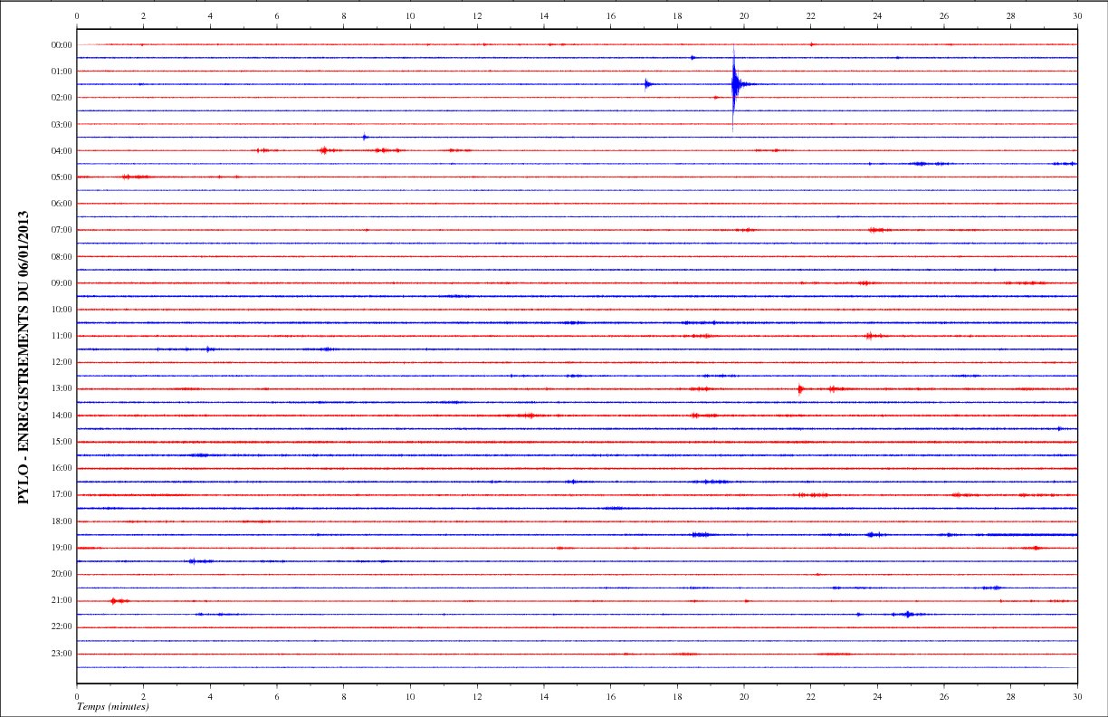The height and width of the screenshot is (717, 1108).
Task: Click the red event near minute 22 on the 13:00 trace
Action: point(800,389)
